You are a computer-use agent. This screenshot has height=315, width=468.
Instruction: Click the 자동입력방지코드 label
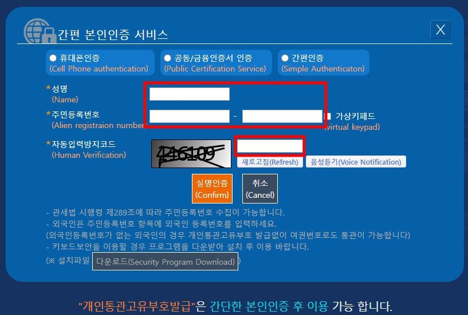pyautogui.click(x=84, y=144)
